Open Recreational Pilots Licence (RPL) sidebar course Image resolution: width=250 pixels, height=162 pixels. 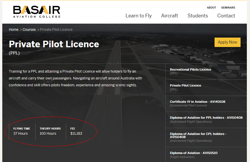191,71
